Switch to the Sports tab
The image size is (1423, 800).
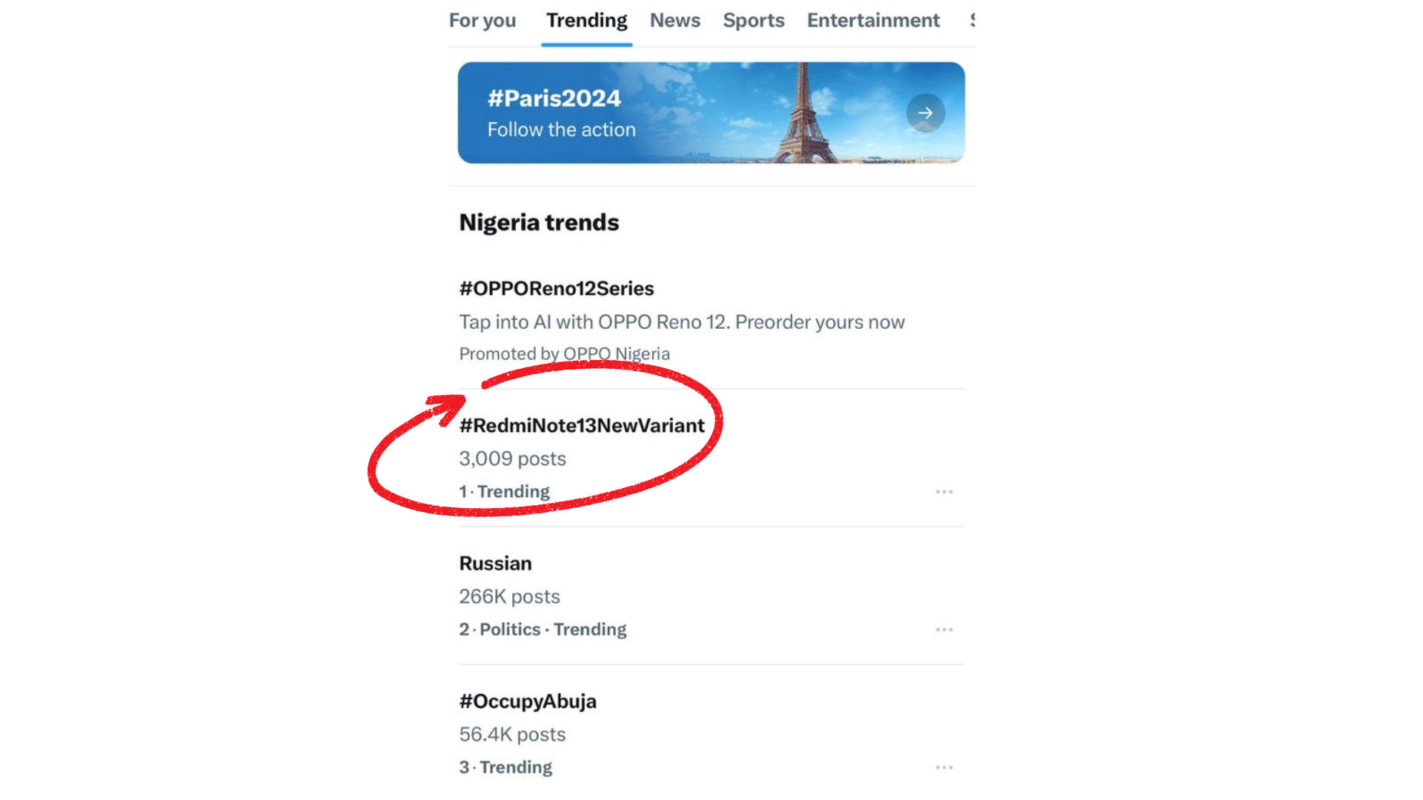pyautogui.click(x=753, y=21)
